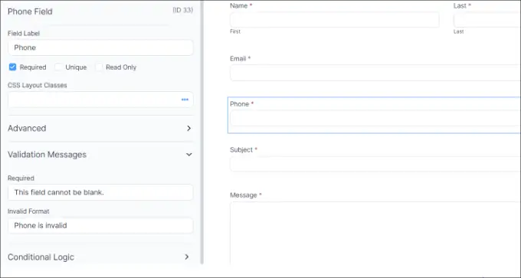Edit the Field Label input containing Phone
This screenshot has width=521, height=278.
pos(100,47)
